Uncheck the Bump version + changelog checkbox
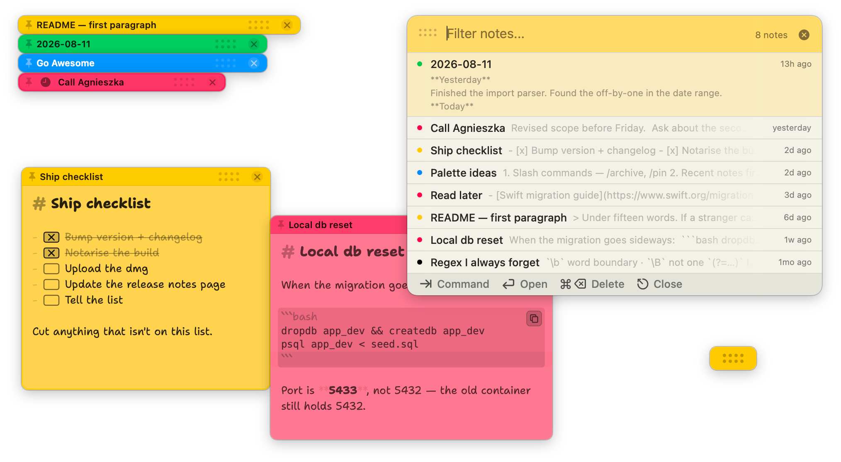 pos(51,237)
